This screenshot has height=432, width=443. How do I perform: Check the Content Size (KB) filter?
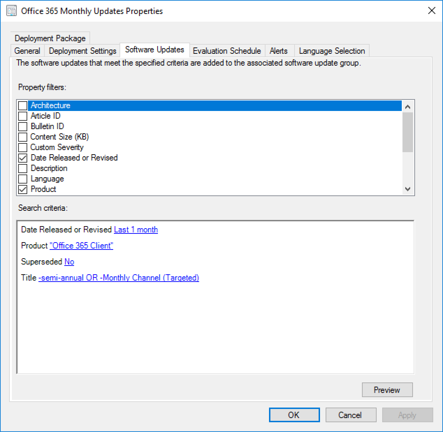(x=23, y=137)
